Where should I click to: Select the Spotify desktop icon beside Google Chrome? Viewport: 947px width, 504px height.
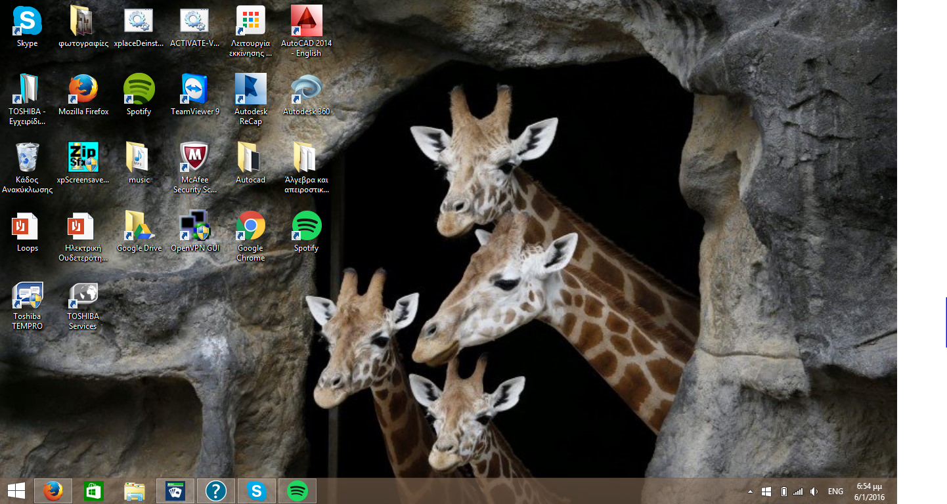pos(307,232)
